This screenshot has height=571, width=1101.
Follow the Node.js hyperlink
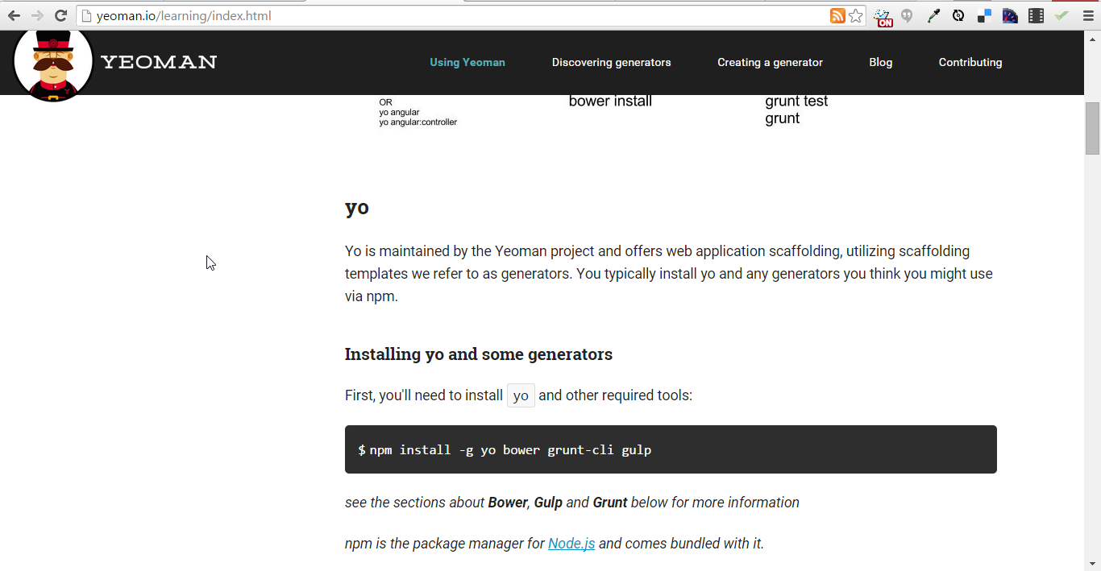[x=571, y=544]
